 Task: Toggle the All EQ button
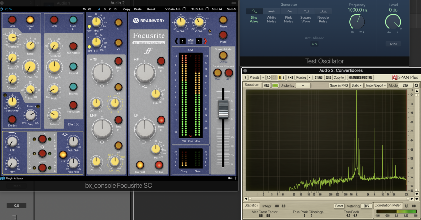tap(159, 165)
